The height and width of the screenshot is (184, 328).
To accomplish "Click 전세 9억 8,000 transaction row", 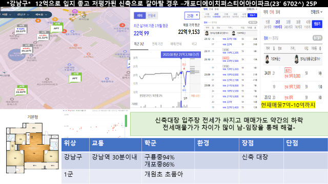I will point(293,74).
